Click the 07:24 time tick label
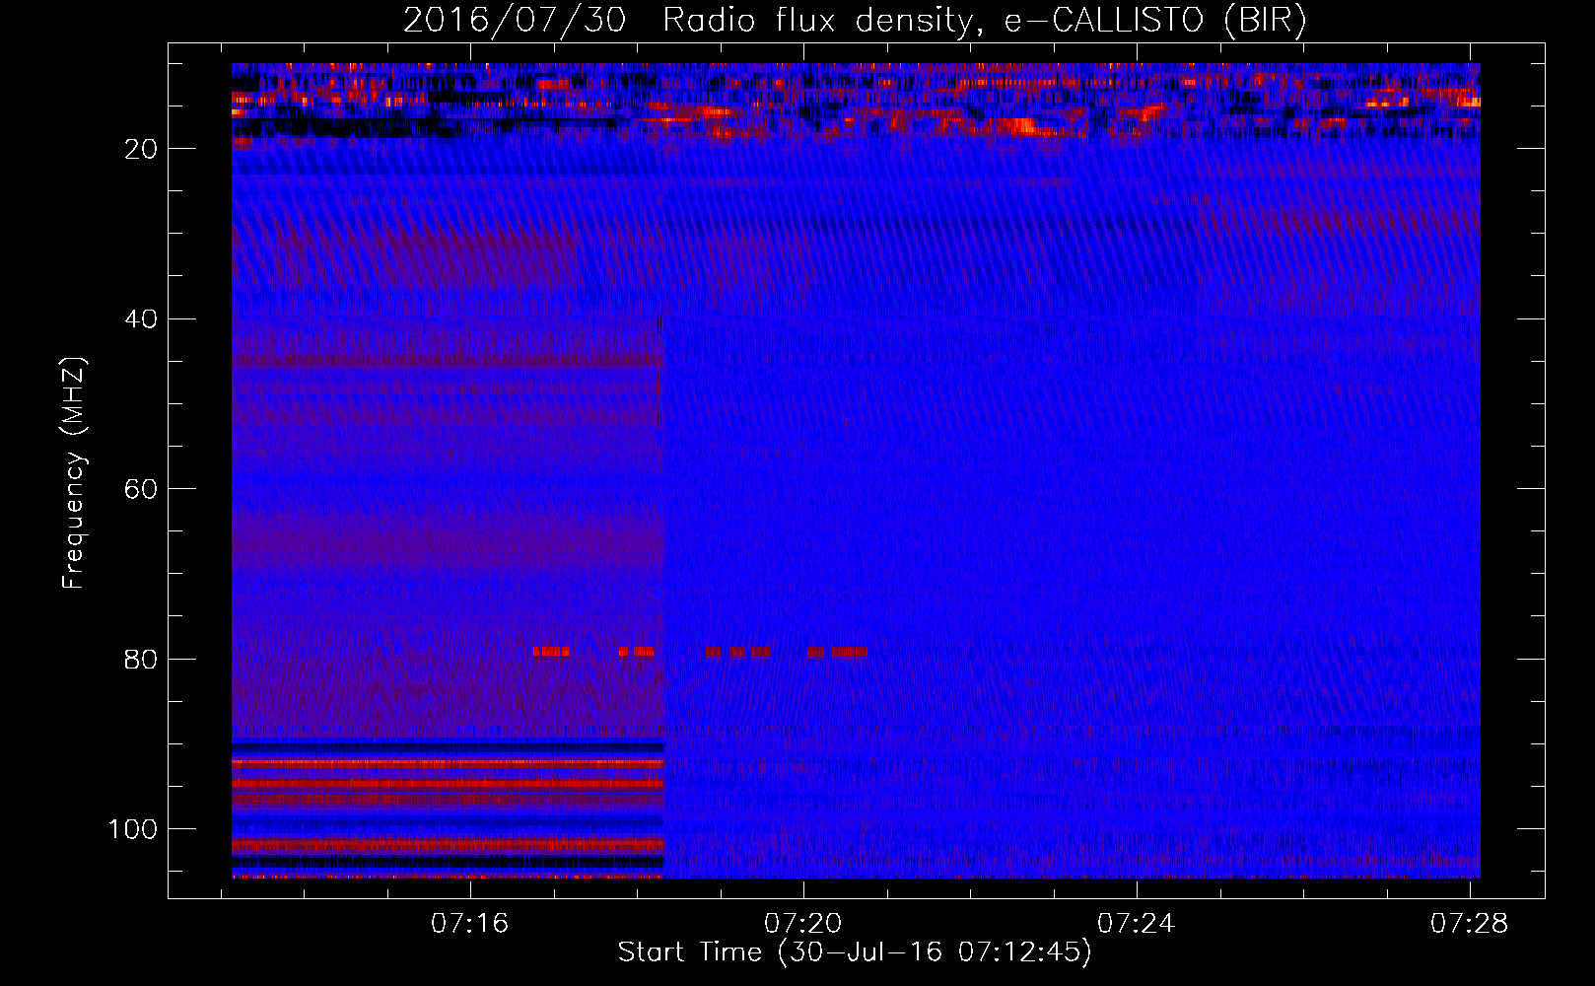1595x986 pixels. (x=1137, y=923)
